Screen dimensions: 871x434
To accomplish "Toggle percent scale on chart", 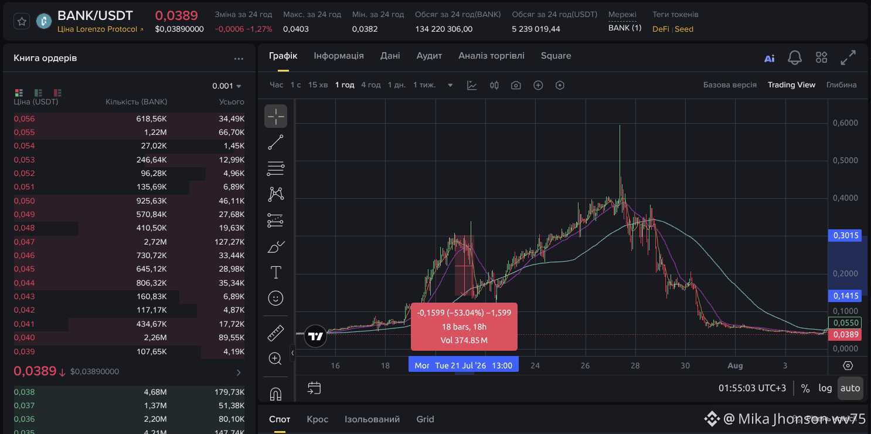I will 805,388.
